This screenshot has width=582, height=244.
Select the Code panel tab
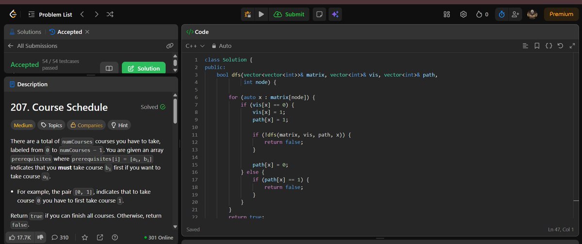coord(197,32)
